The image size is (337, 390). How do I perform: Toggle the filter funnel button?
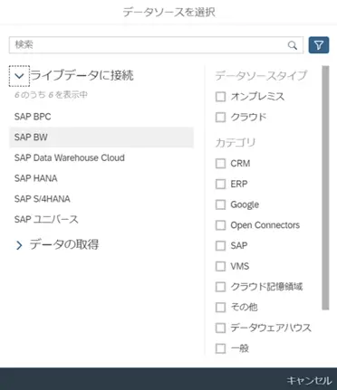click(x=319, y=45)
